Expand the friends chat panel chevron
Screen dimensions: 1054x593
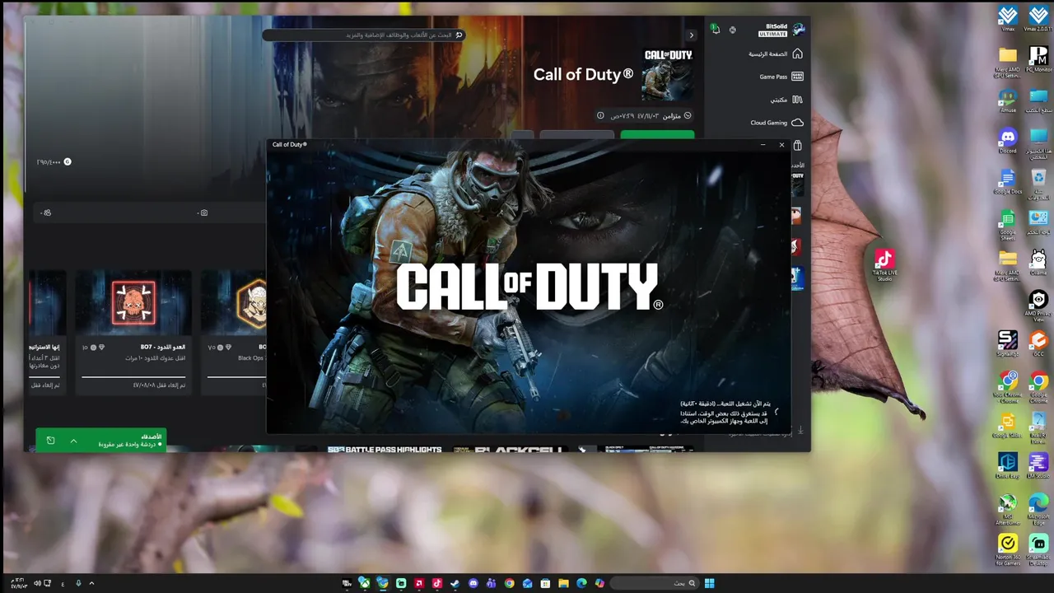coord(73,441)
